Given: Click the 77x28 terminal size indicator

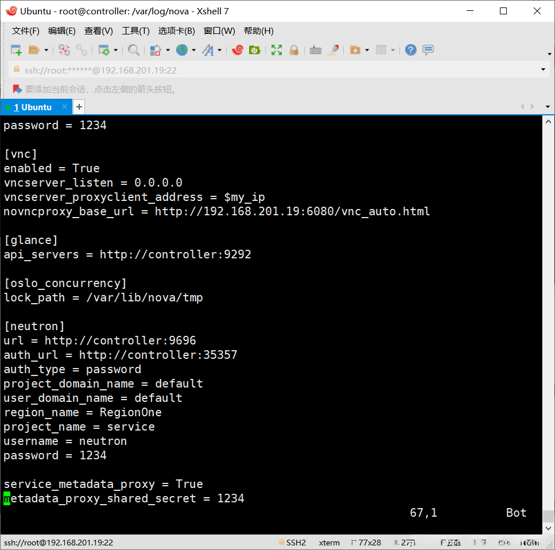Looking at the screenshot, I should tap(366, 542).
